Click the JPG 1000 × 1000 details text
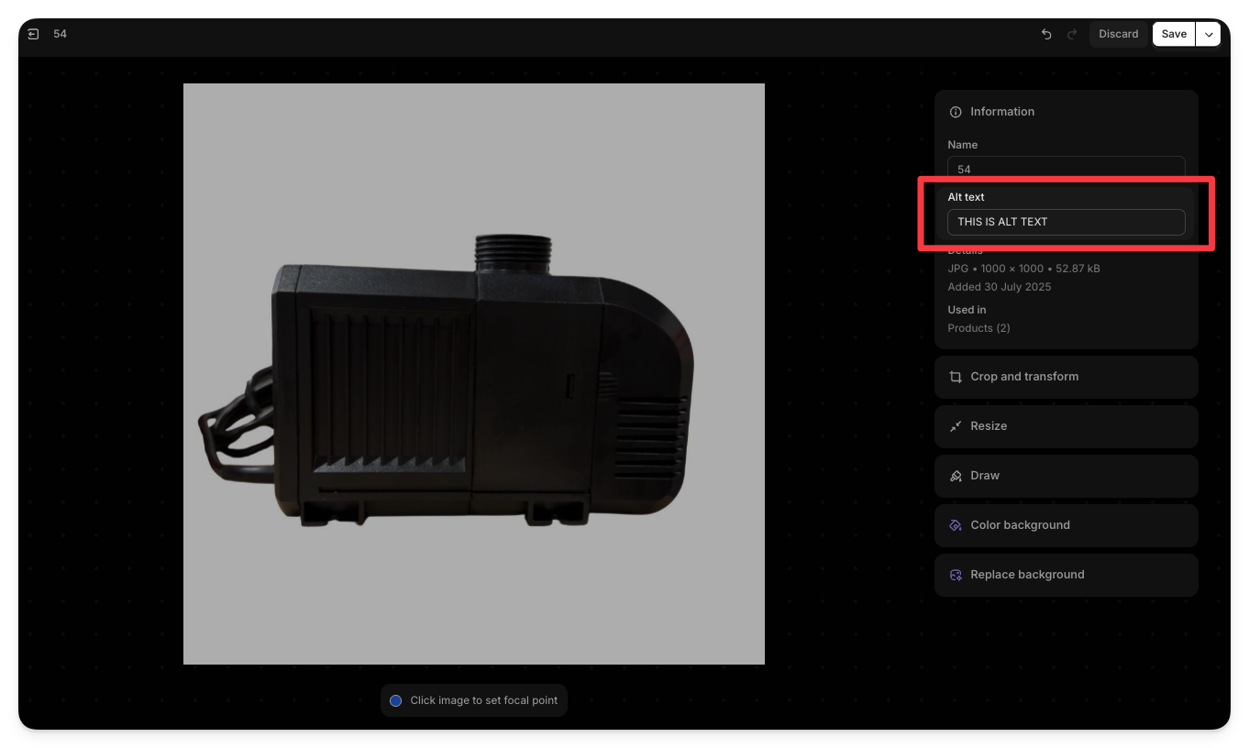This screenshot has height=748, width=1249. [1023, 269]
